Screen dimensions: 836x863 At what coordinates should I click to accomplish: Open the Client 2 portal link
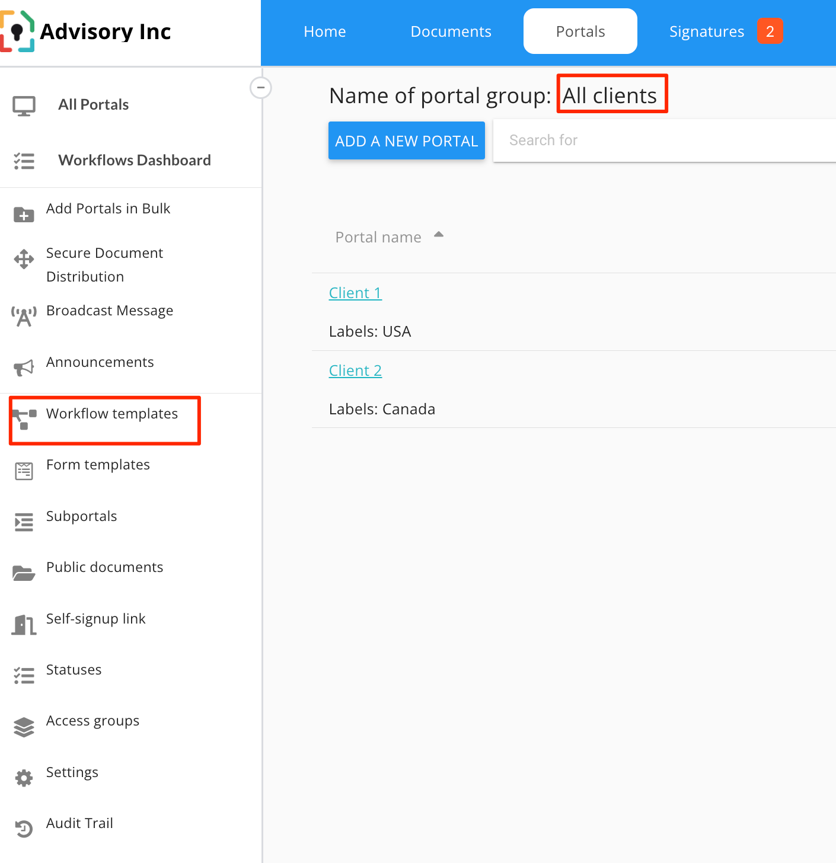click(355, 370)
